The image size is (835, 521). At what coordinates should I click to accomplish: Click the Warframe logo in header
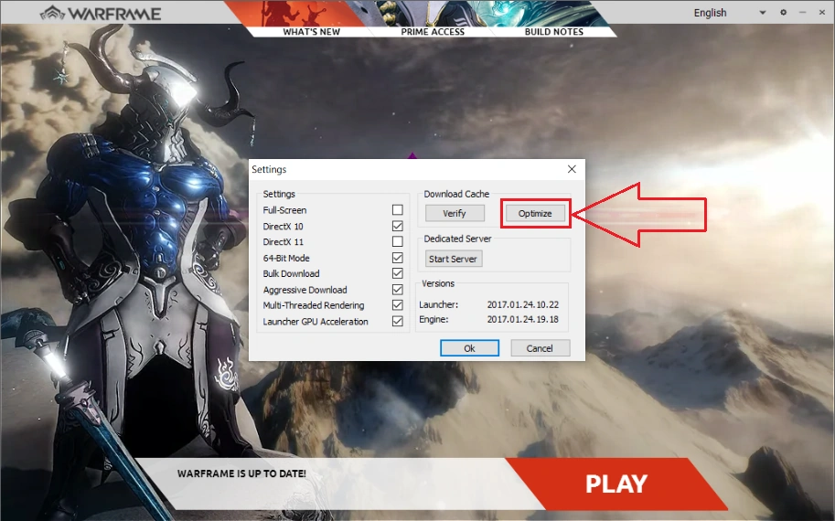[101, 14]
